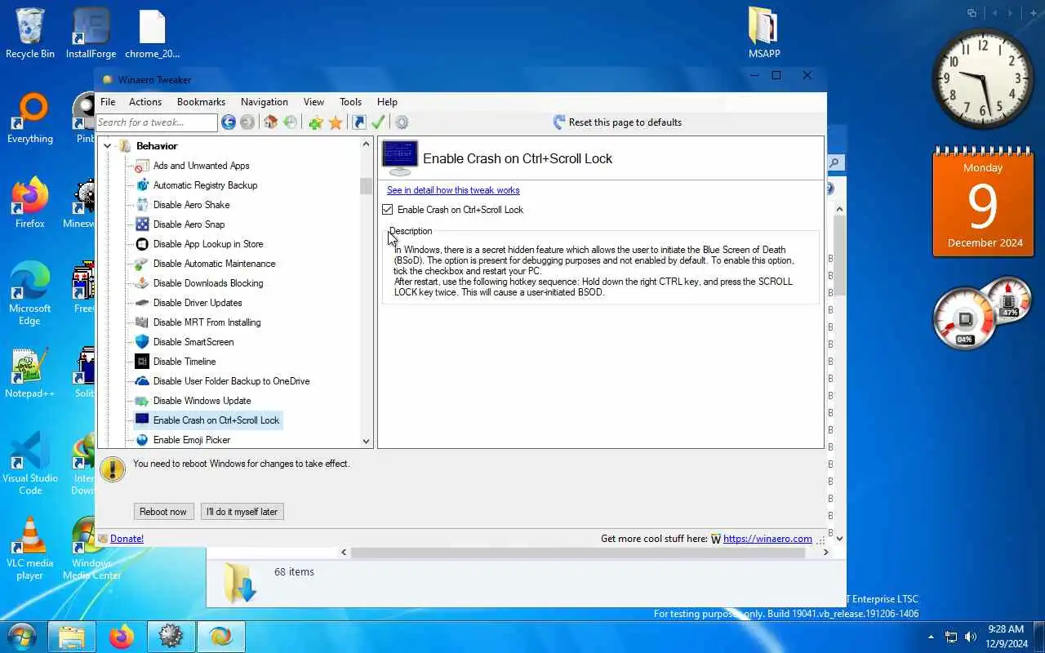Click the Disable Aero Shake tree icon
This screenshot has width=1045, height=653.
(x=142, y=205)
